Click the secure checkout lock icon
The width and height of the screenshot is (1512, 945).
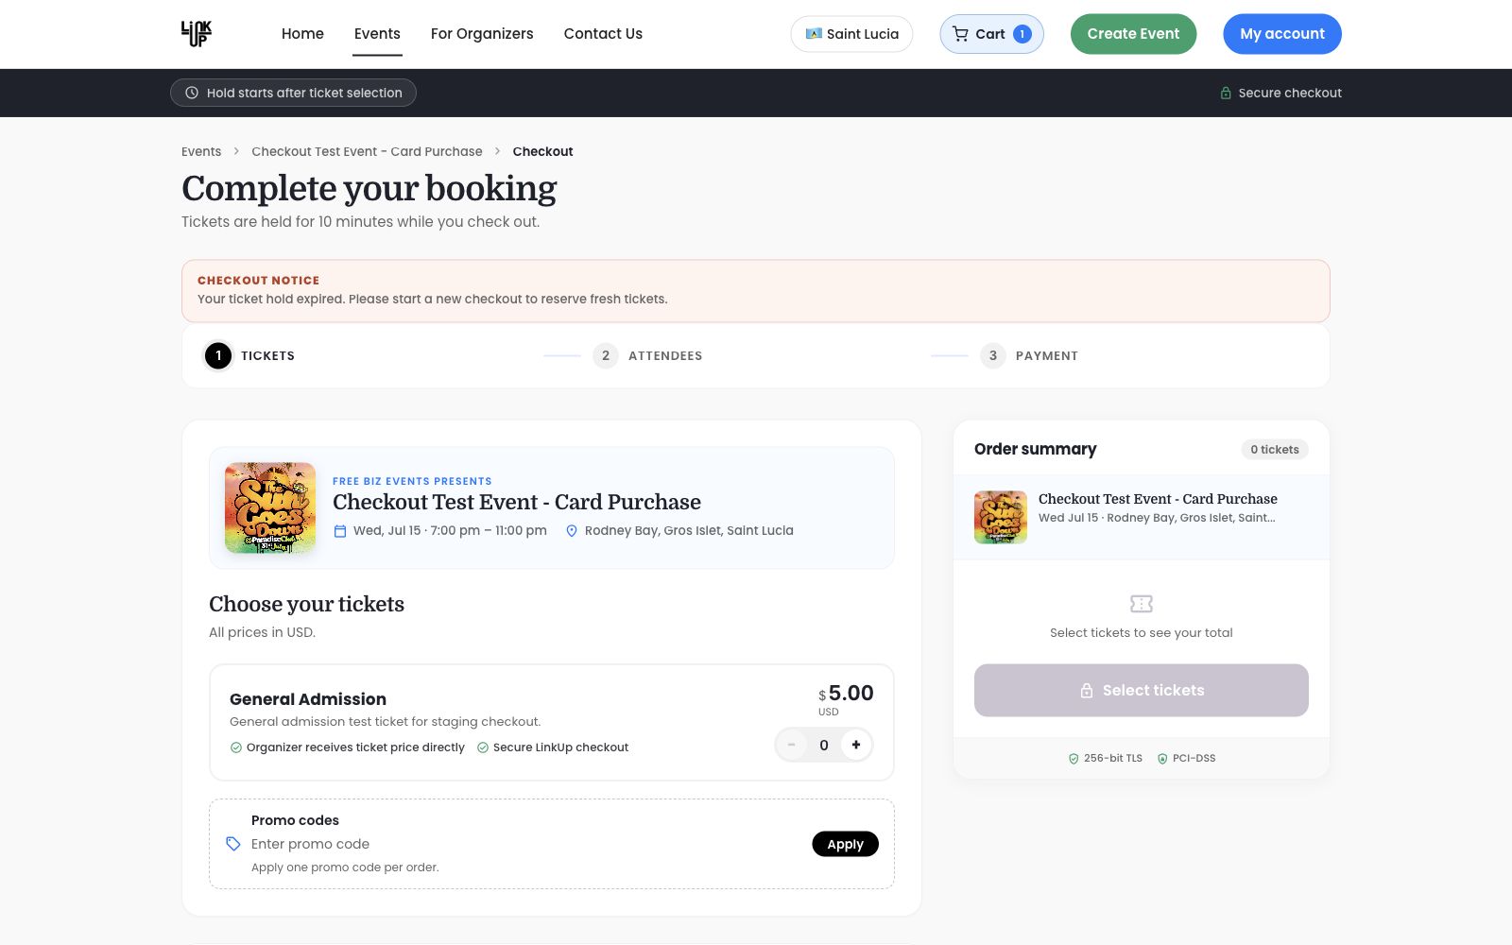click(1226, 93)
